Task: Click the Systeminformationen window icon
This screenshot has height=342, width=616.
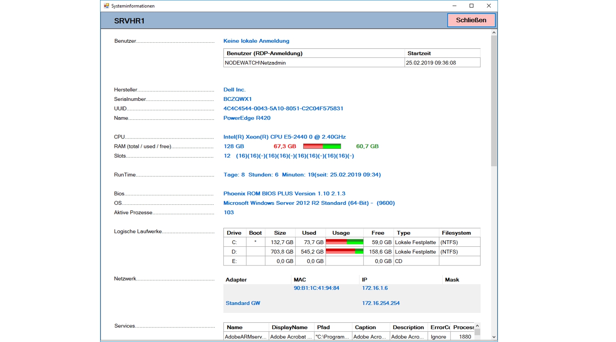Action: point(107,6)
